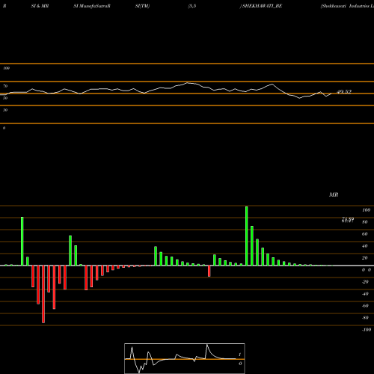Click the MR axis label 40

365,246
